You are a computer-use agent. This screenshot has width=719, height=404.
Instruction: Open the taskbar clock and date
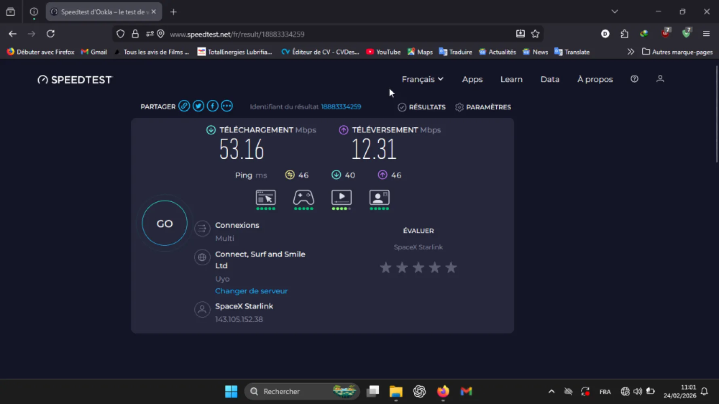[x=680, y=391]
